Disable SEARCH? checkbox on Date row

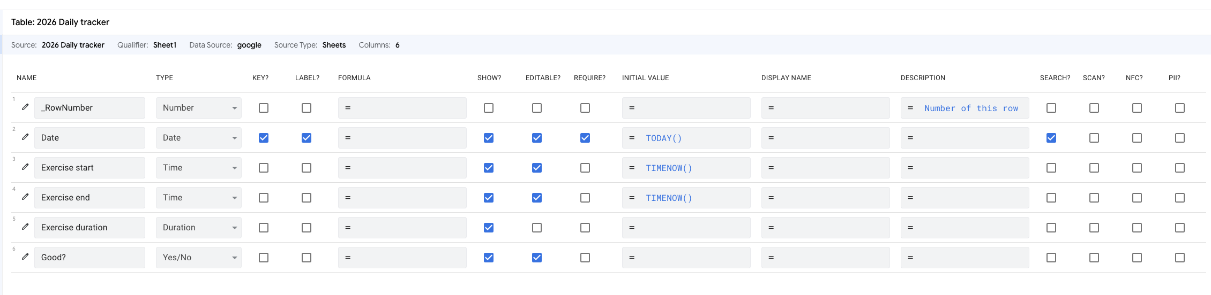click(x=1051, y=138)
